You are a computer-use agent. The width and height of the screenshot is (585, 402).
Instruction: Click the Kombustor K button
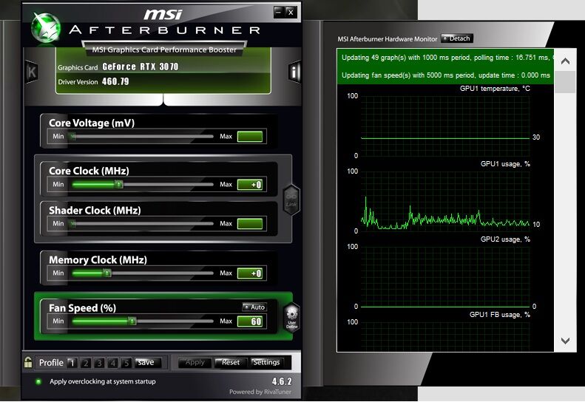[x=32, y=72]
